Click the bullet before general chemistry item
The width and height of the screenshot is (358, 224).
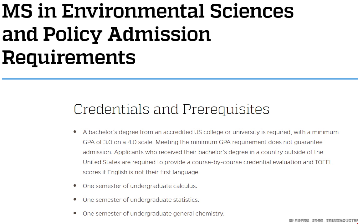[75, 213]
